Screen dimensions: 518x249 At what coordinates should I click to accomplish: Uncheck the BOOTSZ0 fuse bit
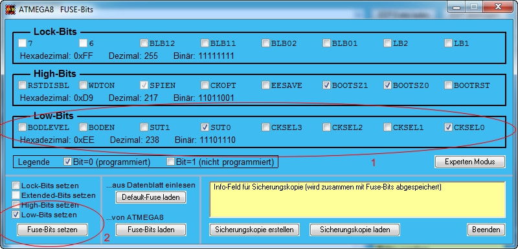pyautogui.click(x=387, y=85)
